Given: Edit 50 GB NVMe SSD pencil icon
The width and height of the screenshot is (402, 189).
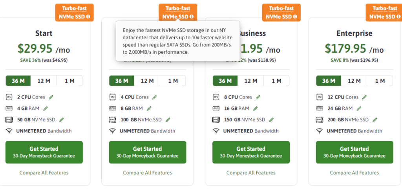Looking at the screenshot, I should 62,119.
